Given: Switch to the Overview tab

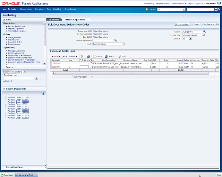Looking at the screenshot, I should point(54,20).
